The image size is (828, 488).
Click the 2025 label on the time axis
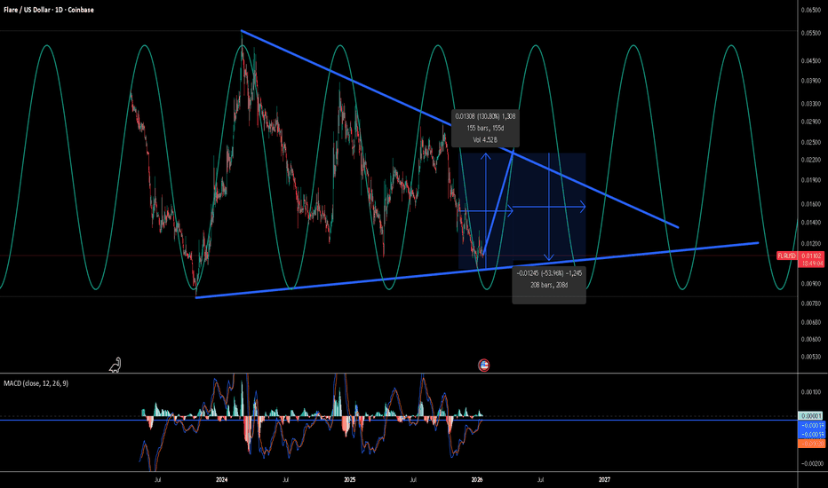(349, 479)
